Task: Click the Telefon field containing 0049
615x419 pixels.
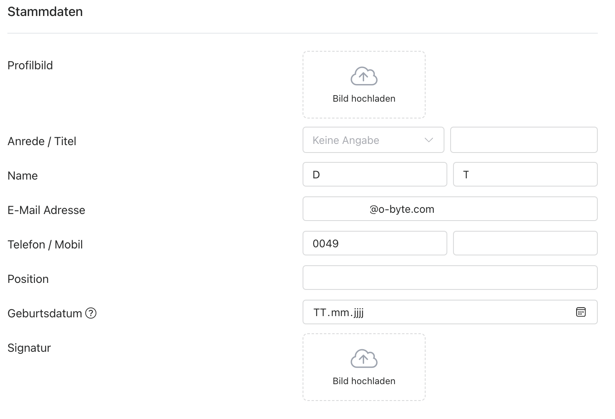Action: (x=375, y=244)
